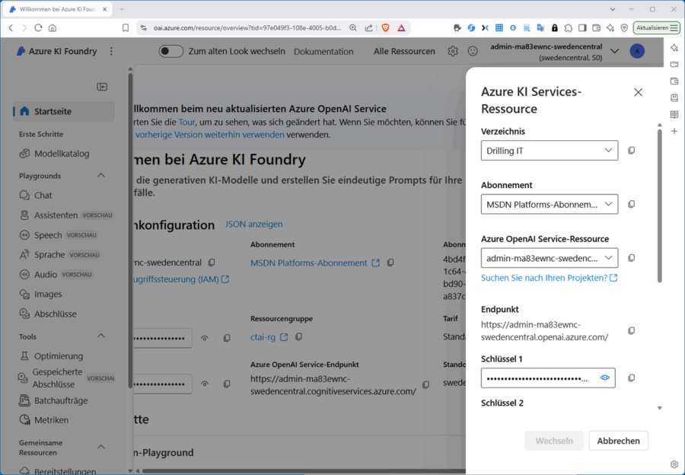
Task: Open the three-dot menu beside Azure KI Foundry
Action: pos(111,51)
